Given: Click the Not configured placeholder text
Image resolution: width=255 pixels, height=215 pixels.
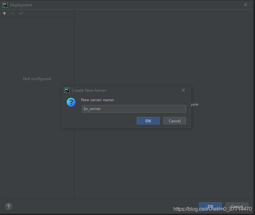Looking at the screenshot, I should 37,79.
